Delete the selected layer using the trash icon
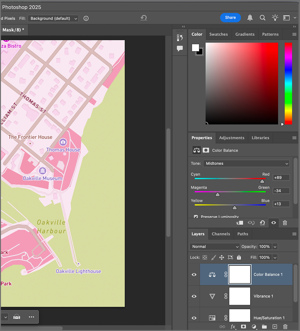Screen dimensions: 300x331 click(x=285, y=327)
